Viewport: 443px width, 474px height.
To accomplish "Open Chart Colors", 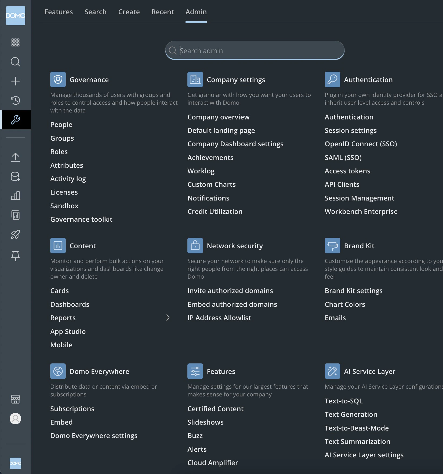I will click(345, 304).
